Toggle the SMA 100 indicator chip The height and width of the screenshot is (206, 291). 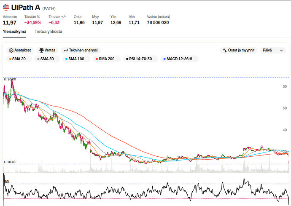(x=76, y=59)
